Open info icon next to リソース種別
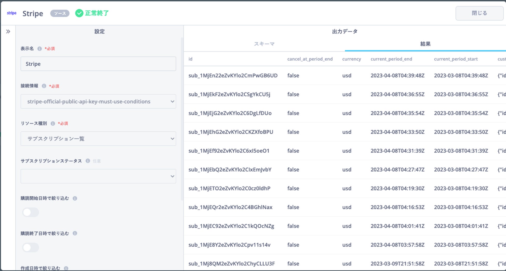Viewport: 506px width, 271px height. [x=53, y=124]
